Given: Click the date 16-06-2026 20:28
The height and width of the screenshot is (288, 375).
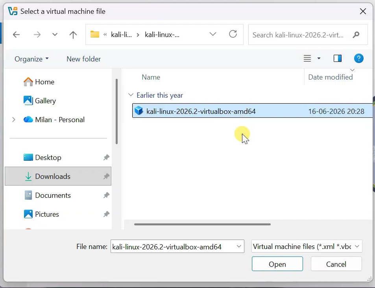Looking at the screenshot, I should 336,111.
